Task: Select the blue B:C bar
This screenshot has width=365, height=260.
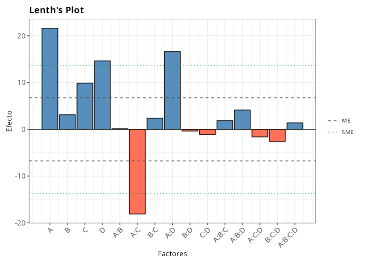Action: point(155,124)
